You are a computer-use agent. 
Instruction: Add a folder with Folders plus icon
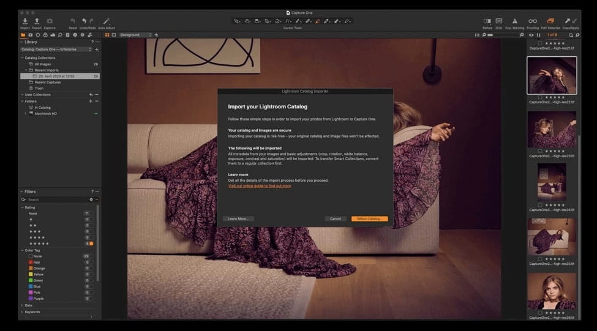point(91,101)
